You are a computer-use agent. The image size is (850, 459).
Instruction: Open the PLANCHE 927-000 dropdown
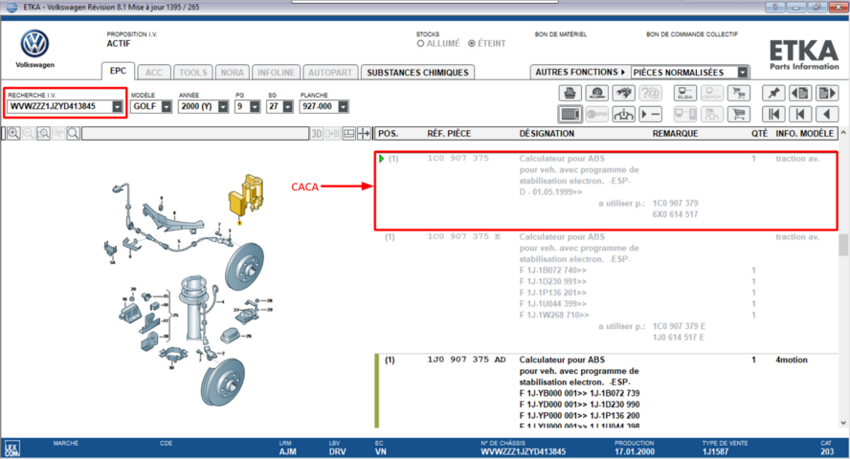[343, 107]
